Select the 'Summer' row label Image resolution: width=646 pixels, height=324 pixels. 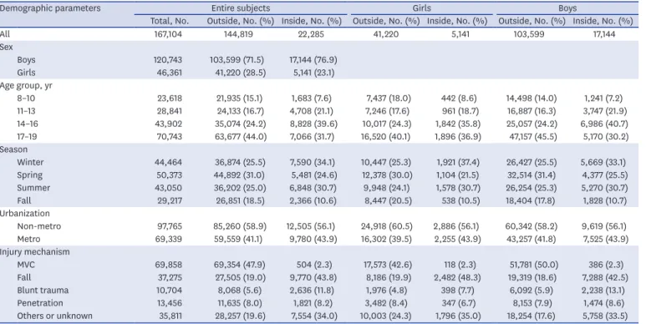[33, 188]
